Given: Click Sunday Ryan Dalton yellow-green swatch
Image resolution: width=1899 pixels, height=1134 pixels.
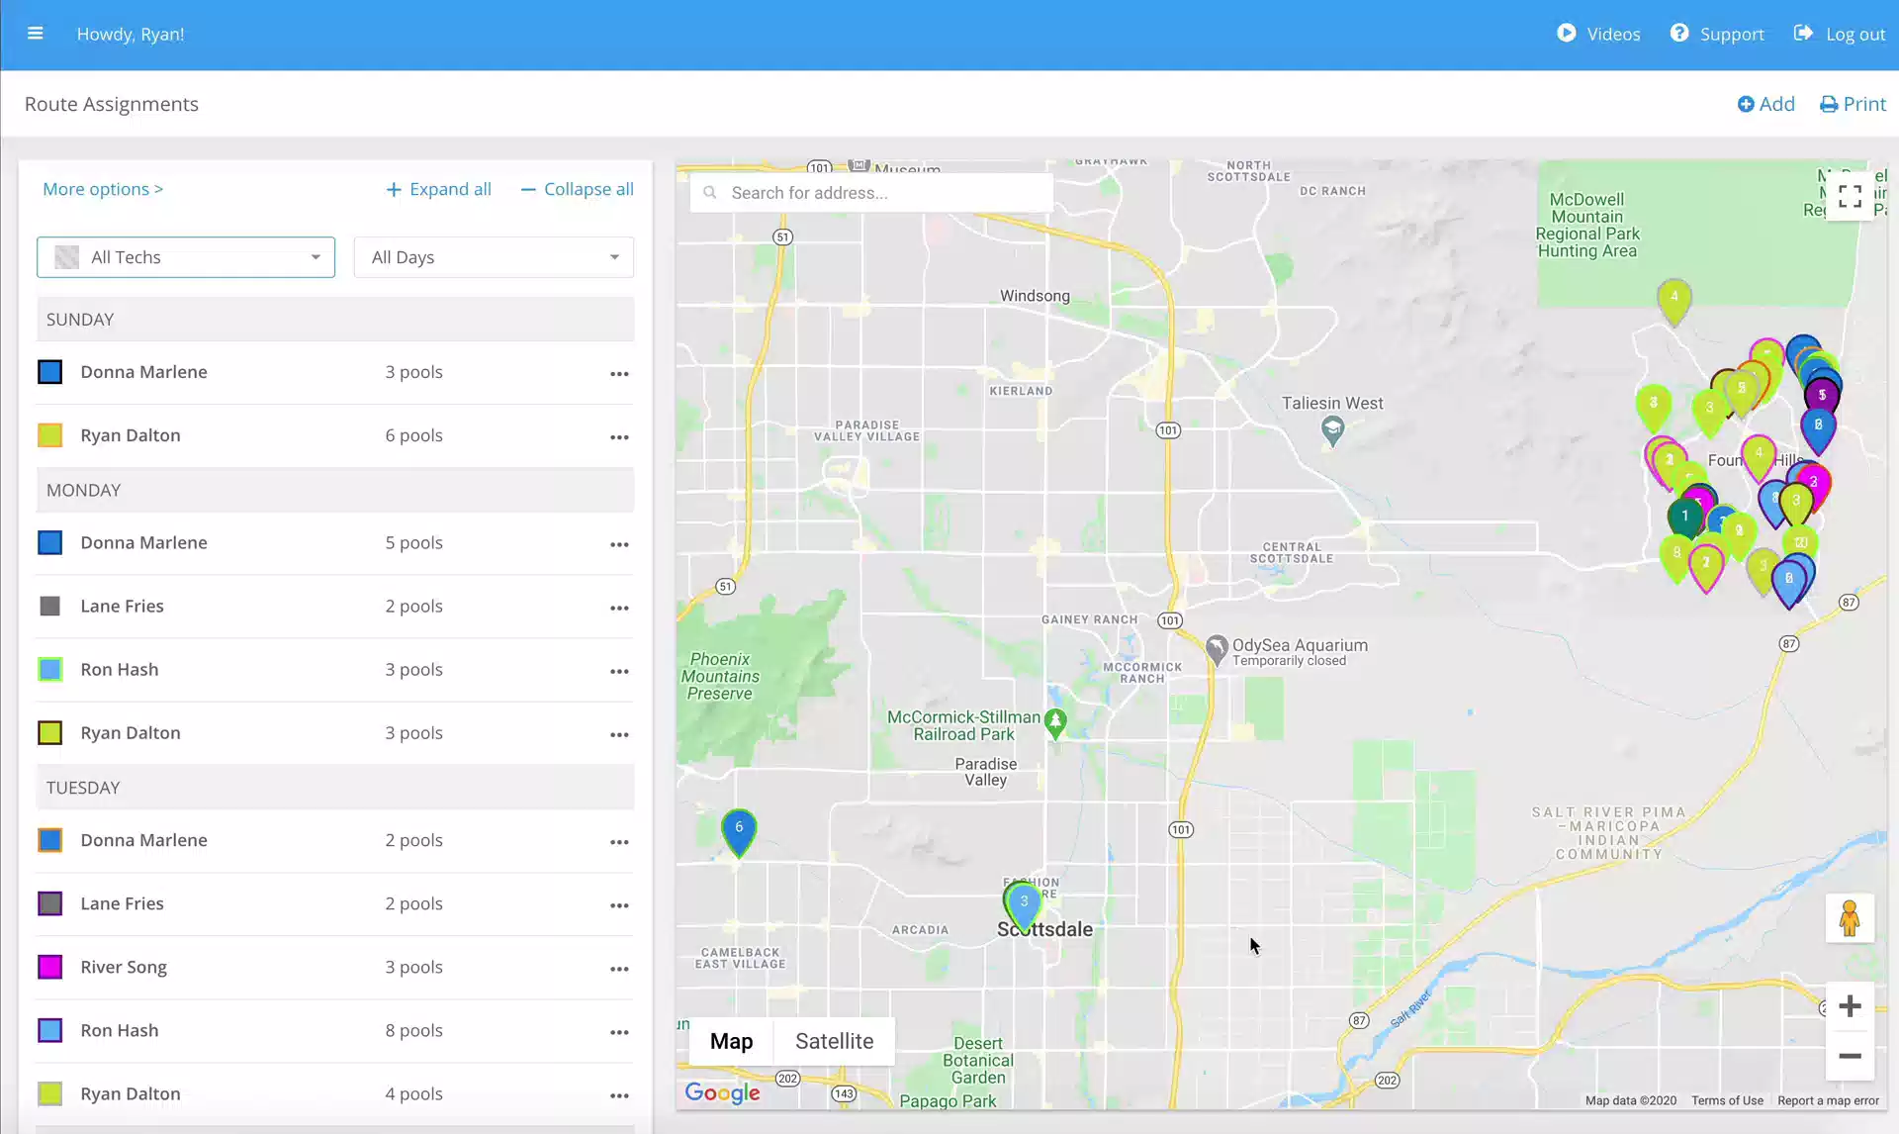Looking at the screenshot, I should (49, 435).
